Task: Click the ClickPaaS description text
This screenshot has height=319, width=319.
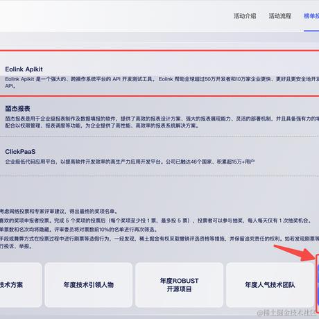Action: pyautogui.click(x=130, y=162)
